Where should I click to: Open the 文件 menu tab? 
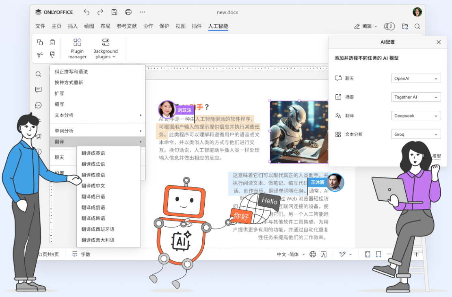pyautogui.click(x=40, y=26)
